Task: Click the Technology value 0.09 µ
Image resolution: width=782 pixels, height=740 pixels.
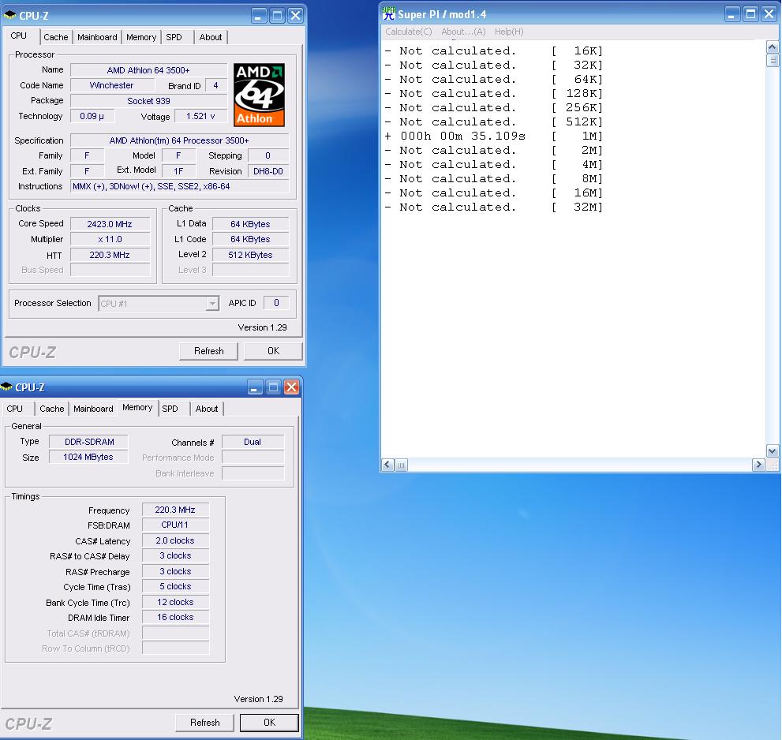Action: pos(92,116)
